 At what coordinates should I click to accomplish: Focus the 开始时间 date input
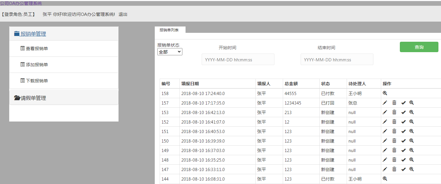tap(238, 59)
